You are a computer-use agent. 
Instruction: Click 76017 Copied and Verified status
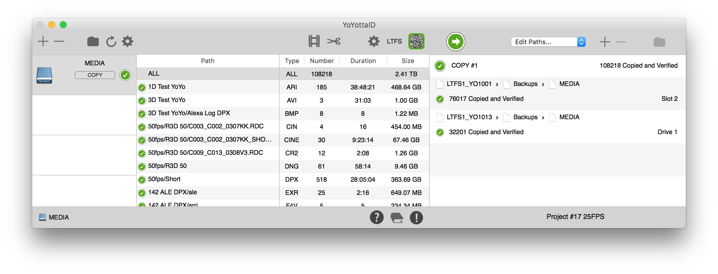coord(486,99)
